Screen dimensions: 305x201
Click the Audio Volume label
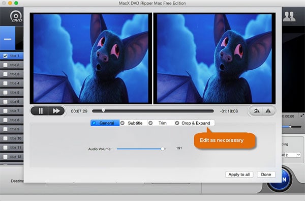[x=100, y=149]
